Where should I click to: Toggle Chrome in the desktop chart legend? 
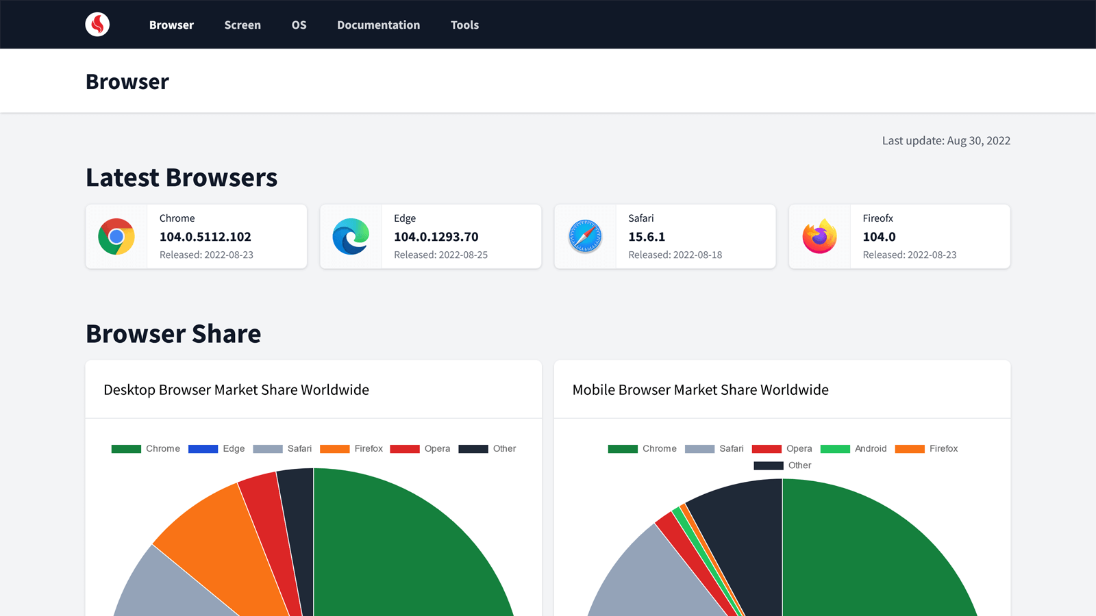[146, 449]
